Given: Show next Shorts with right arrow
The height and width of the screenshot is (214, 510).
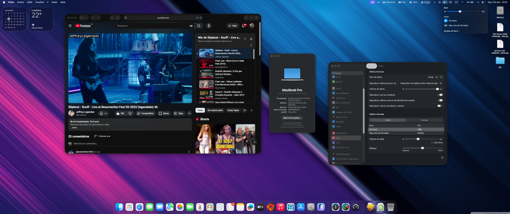Looking at the screenshot, I should pyautogui.click(x=254, y=142).
